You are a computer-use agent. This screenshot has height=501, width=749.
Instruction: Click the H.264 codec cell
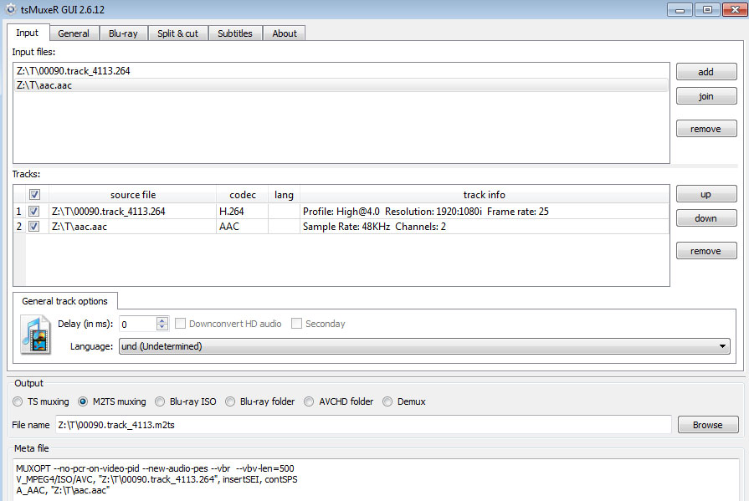[x=242, y=211]
